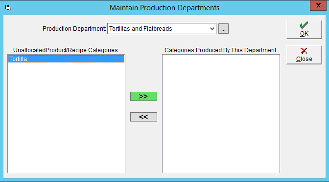Click the UnallocatedProduct/Recipe Categories label

point(66,50)
